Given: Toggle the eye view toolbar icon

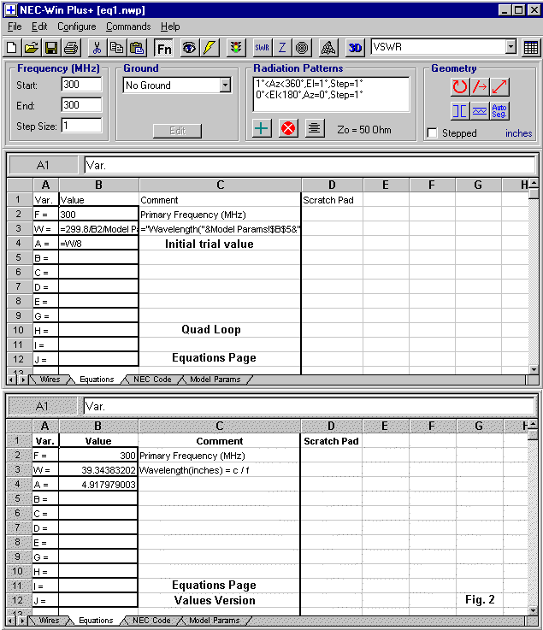Looking at the screenshot, I should (x=188, y=48).
